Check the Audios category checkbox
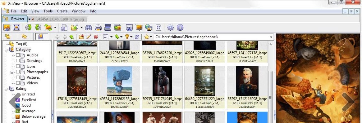Image resolution: width=362 pixels, height=123 pixels. [18, 55]
